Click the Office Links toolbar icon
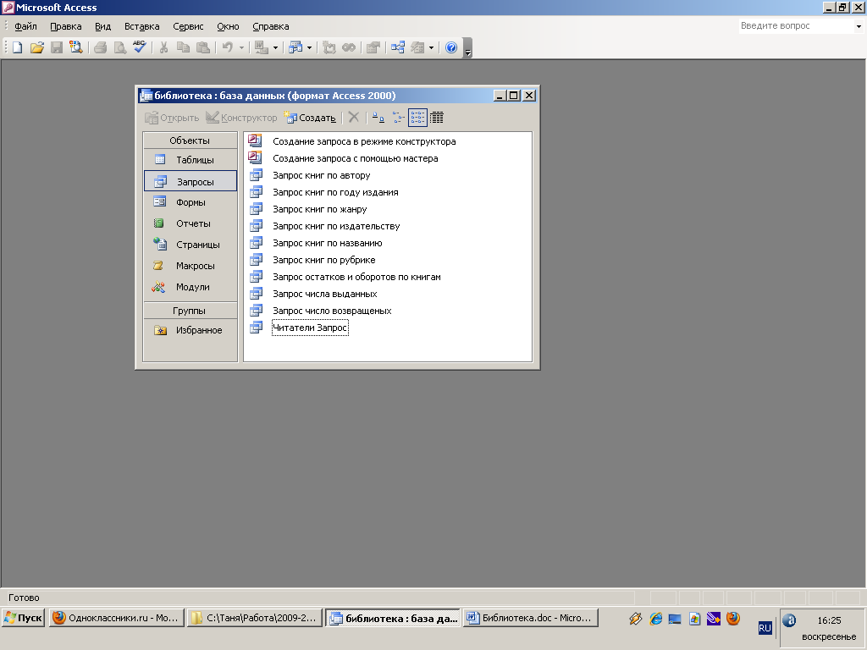This screenshot has height=650, width=867. [x=261, y=47]
